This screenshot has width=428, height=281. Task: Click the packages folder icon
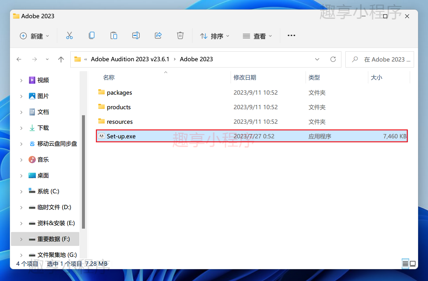(102, 92)
